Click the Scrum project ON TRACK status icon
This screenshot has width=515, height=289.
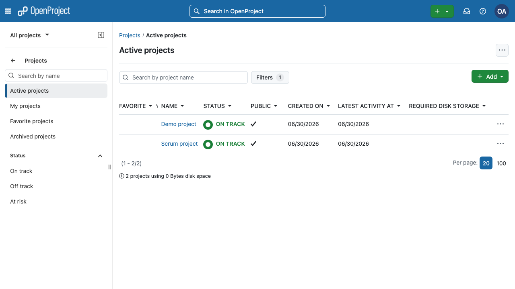point(208,144)
